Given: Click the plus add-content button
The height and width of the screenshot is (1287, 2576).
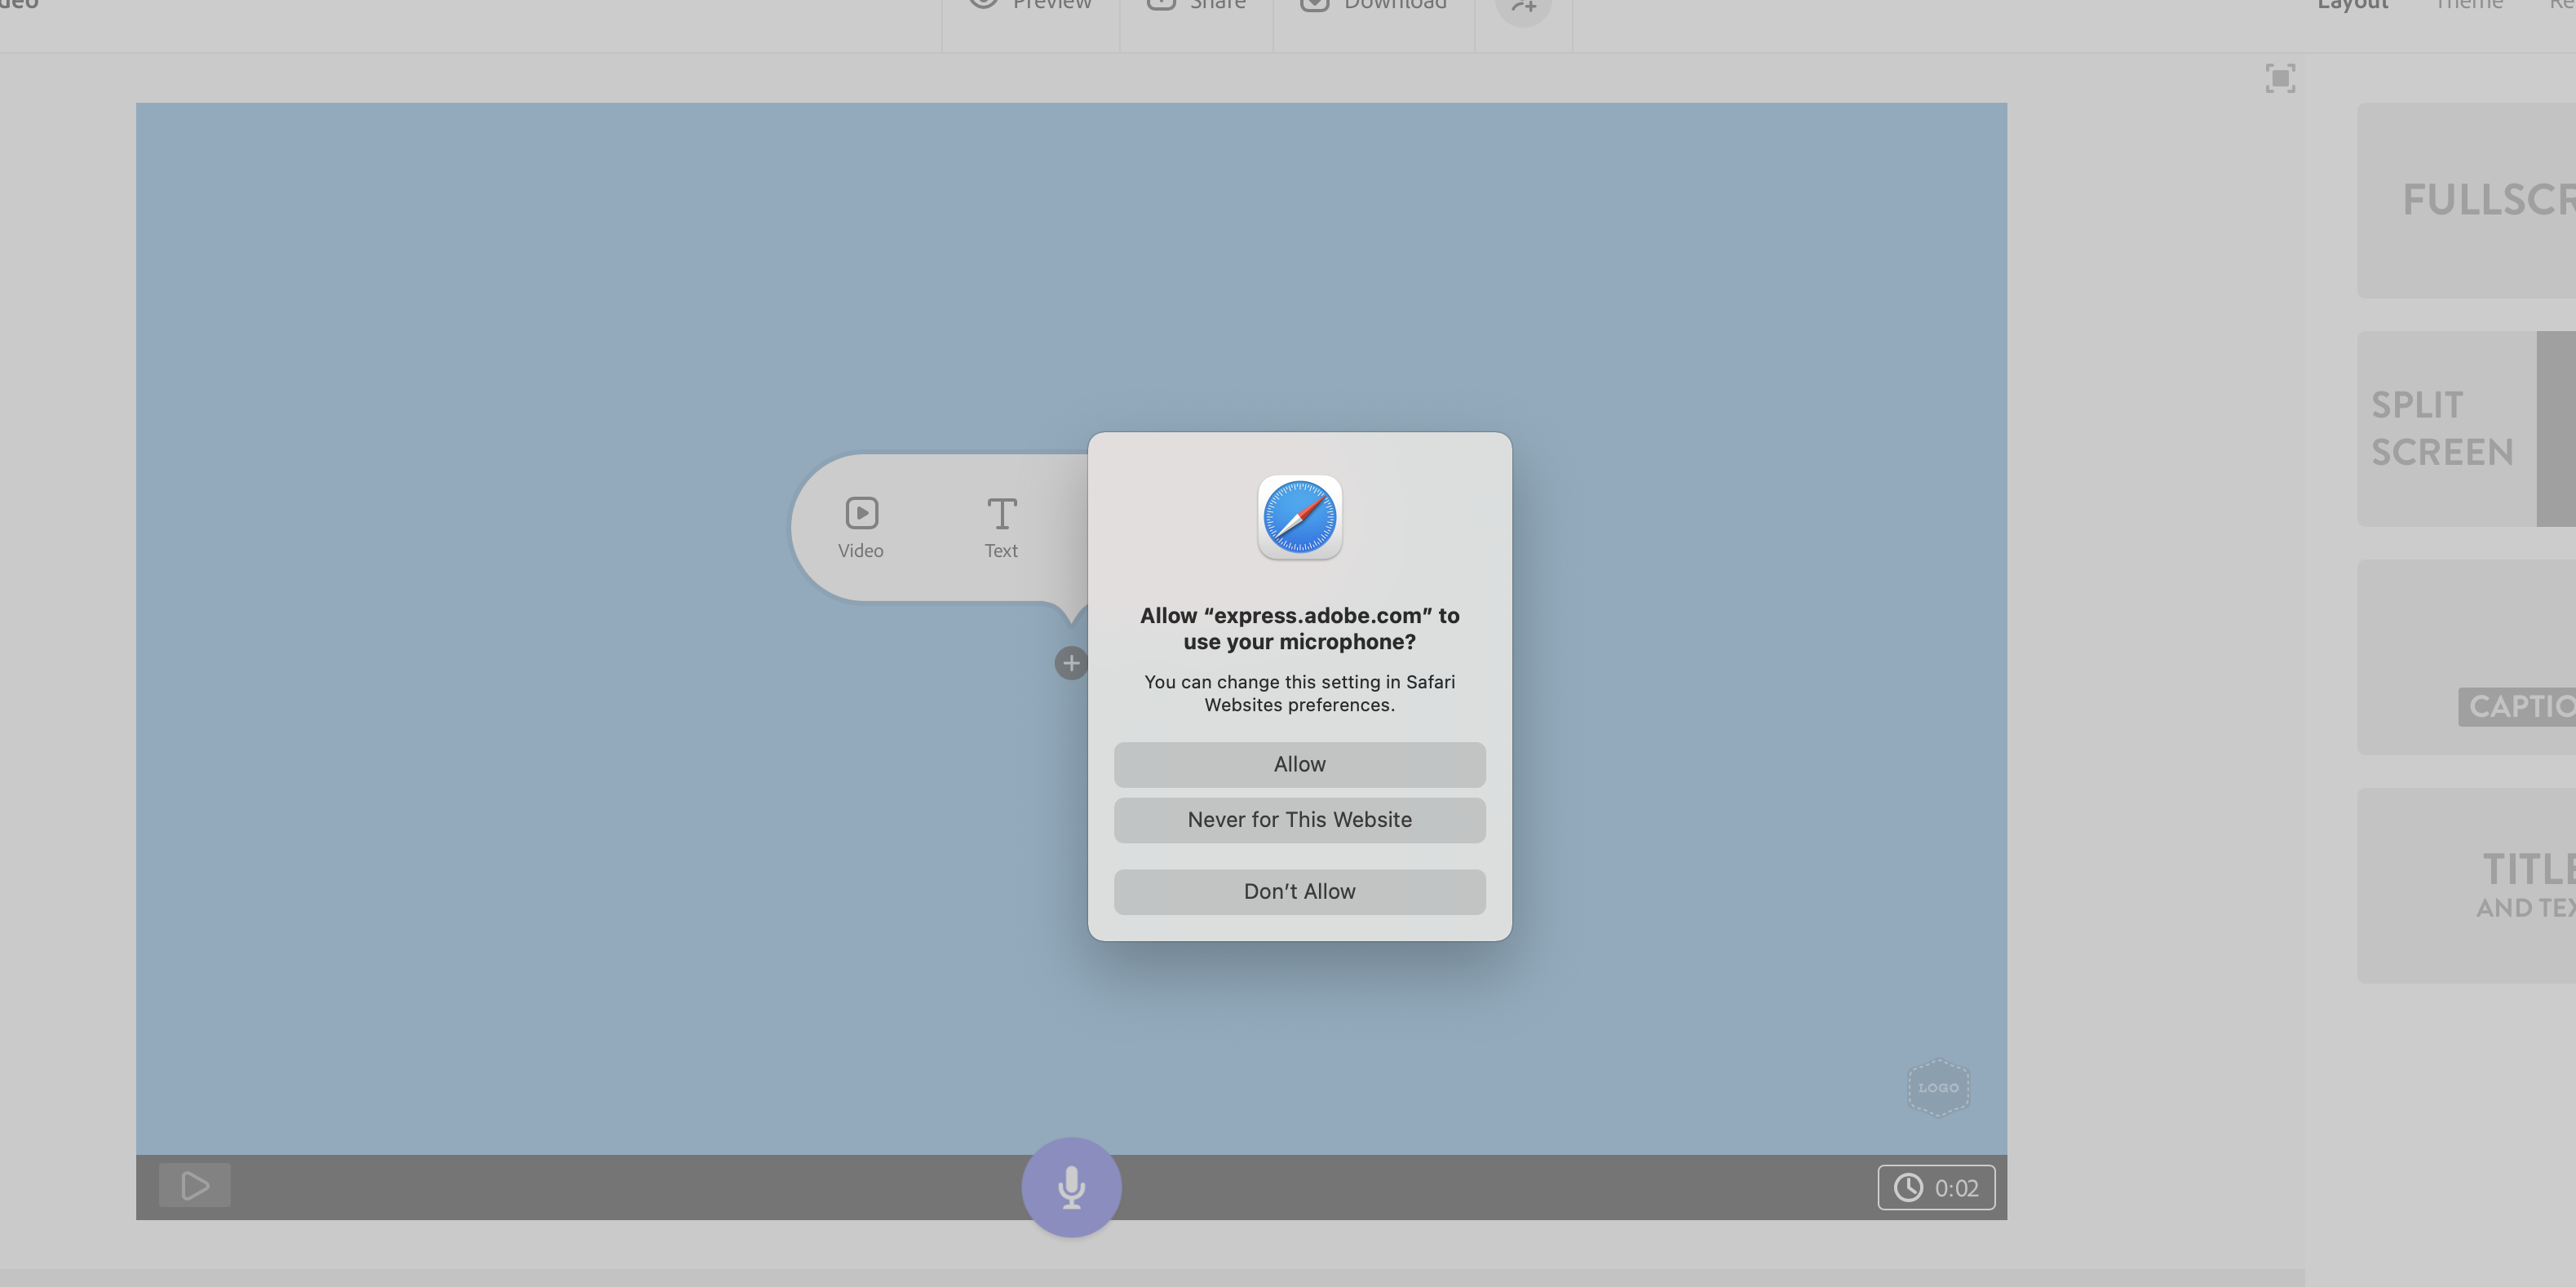Looking at the screenshot, I should pyautogui.click(x=1071, y=663).
